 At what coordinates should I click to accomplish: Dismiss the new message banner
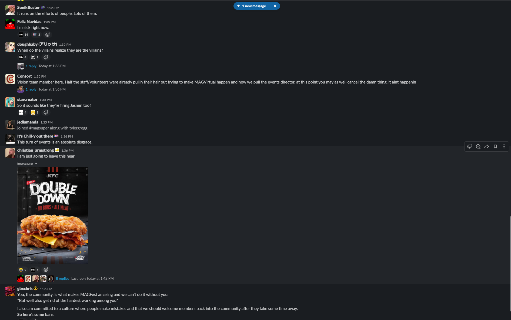click(x=275, y=6)
